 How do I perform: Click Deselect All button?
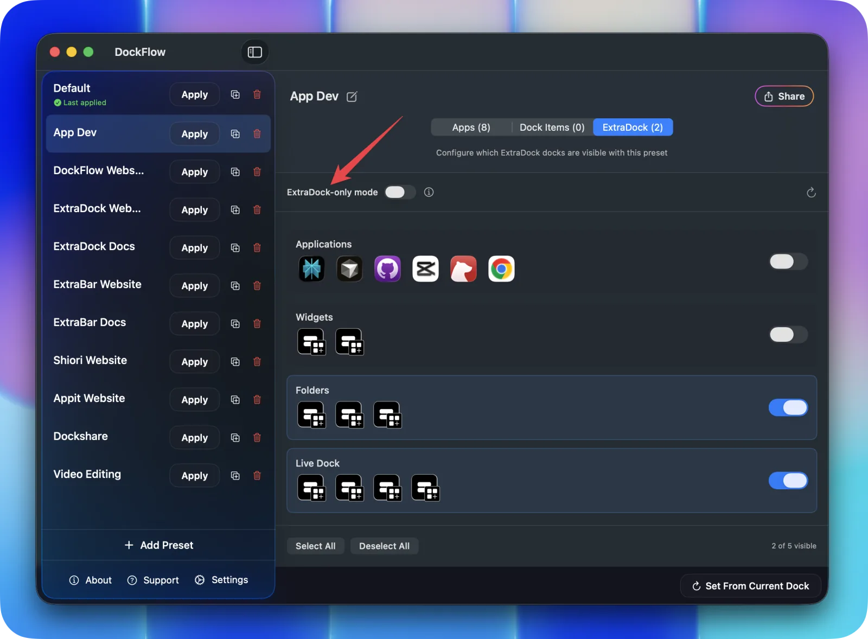coord(384,546)
